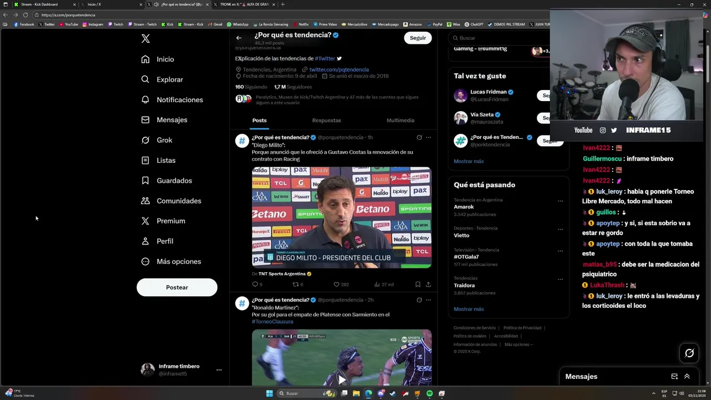The image size is (711, 400).
Task: Open the floating Grok button
Action: (x=689, y=353)
